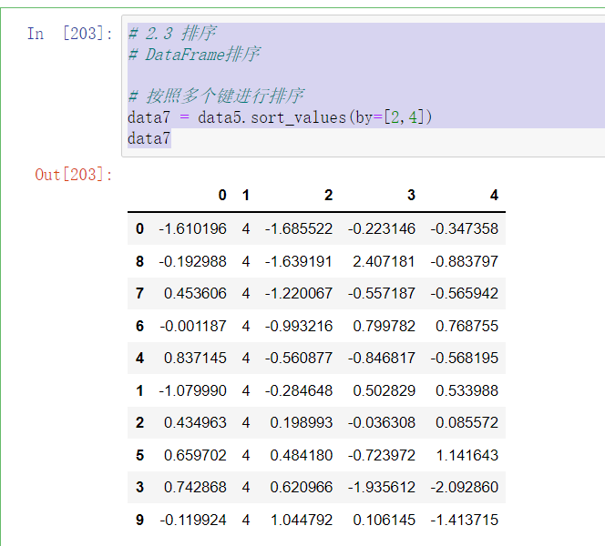Click the cell value -1.220067
This screenshot has height=546, width=605.
tap(299, 293)
